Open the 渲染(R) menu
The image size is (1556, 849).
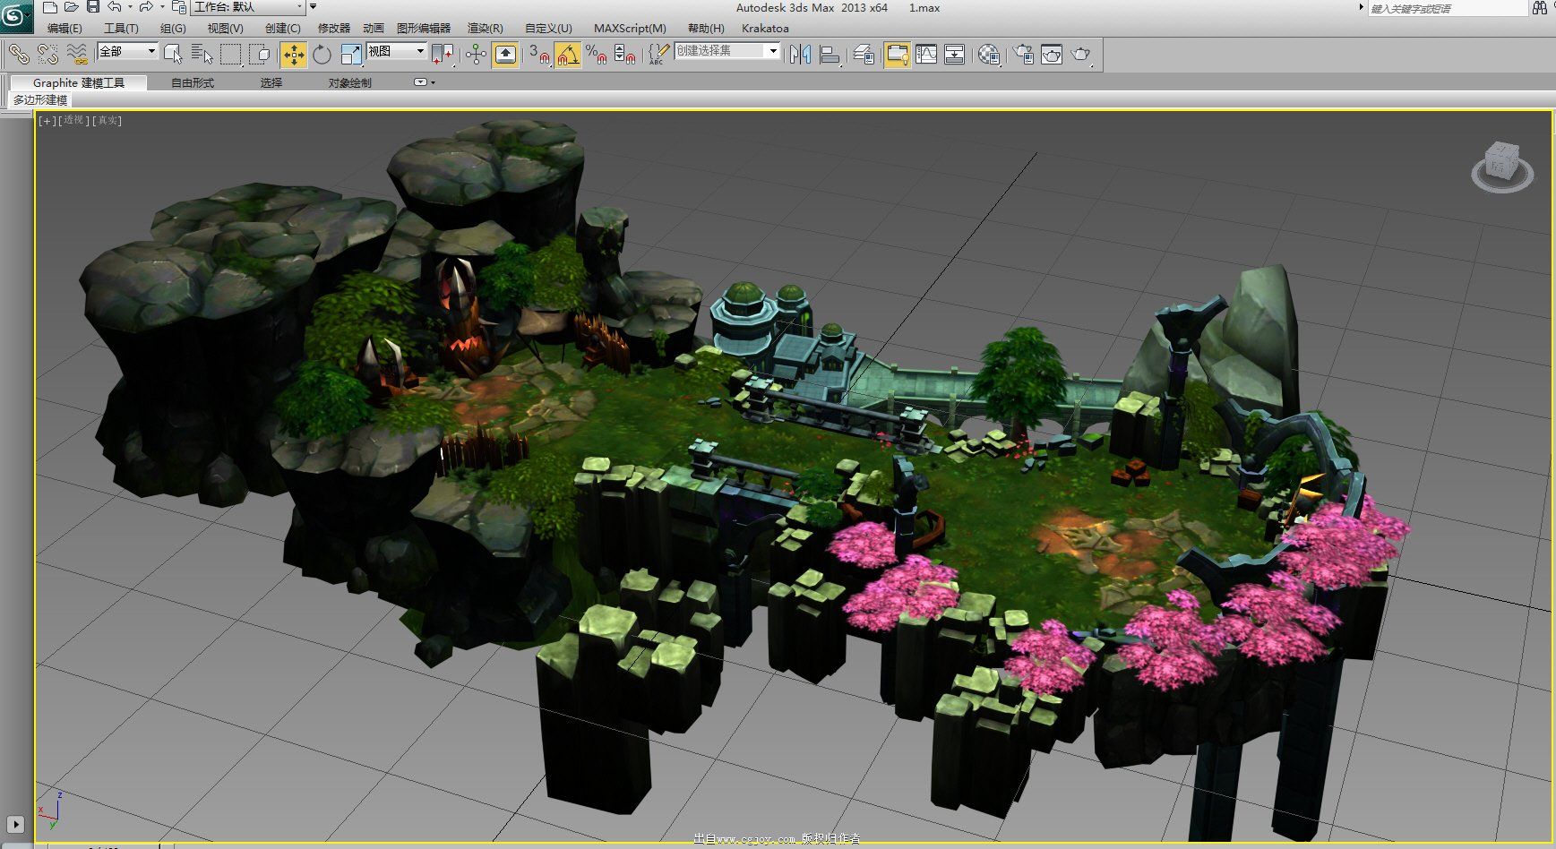(485, 29)
